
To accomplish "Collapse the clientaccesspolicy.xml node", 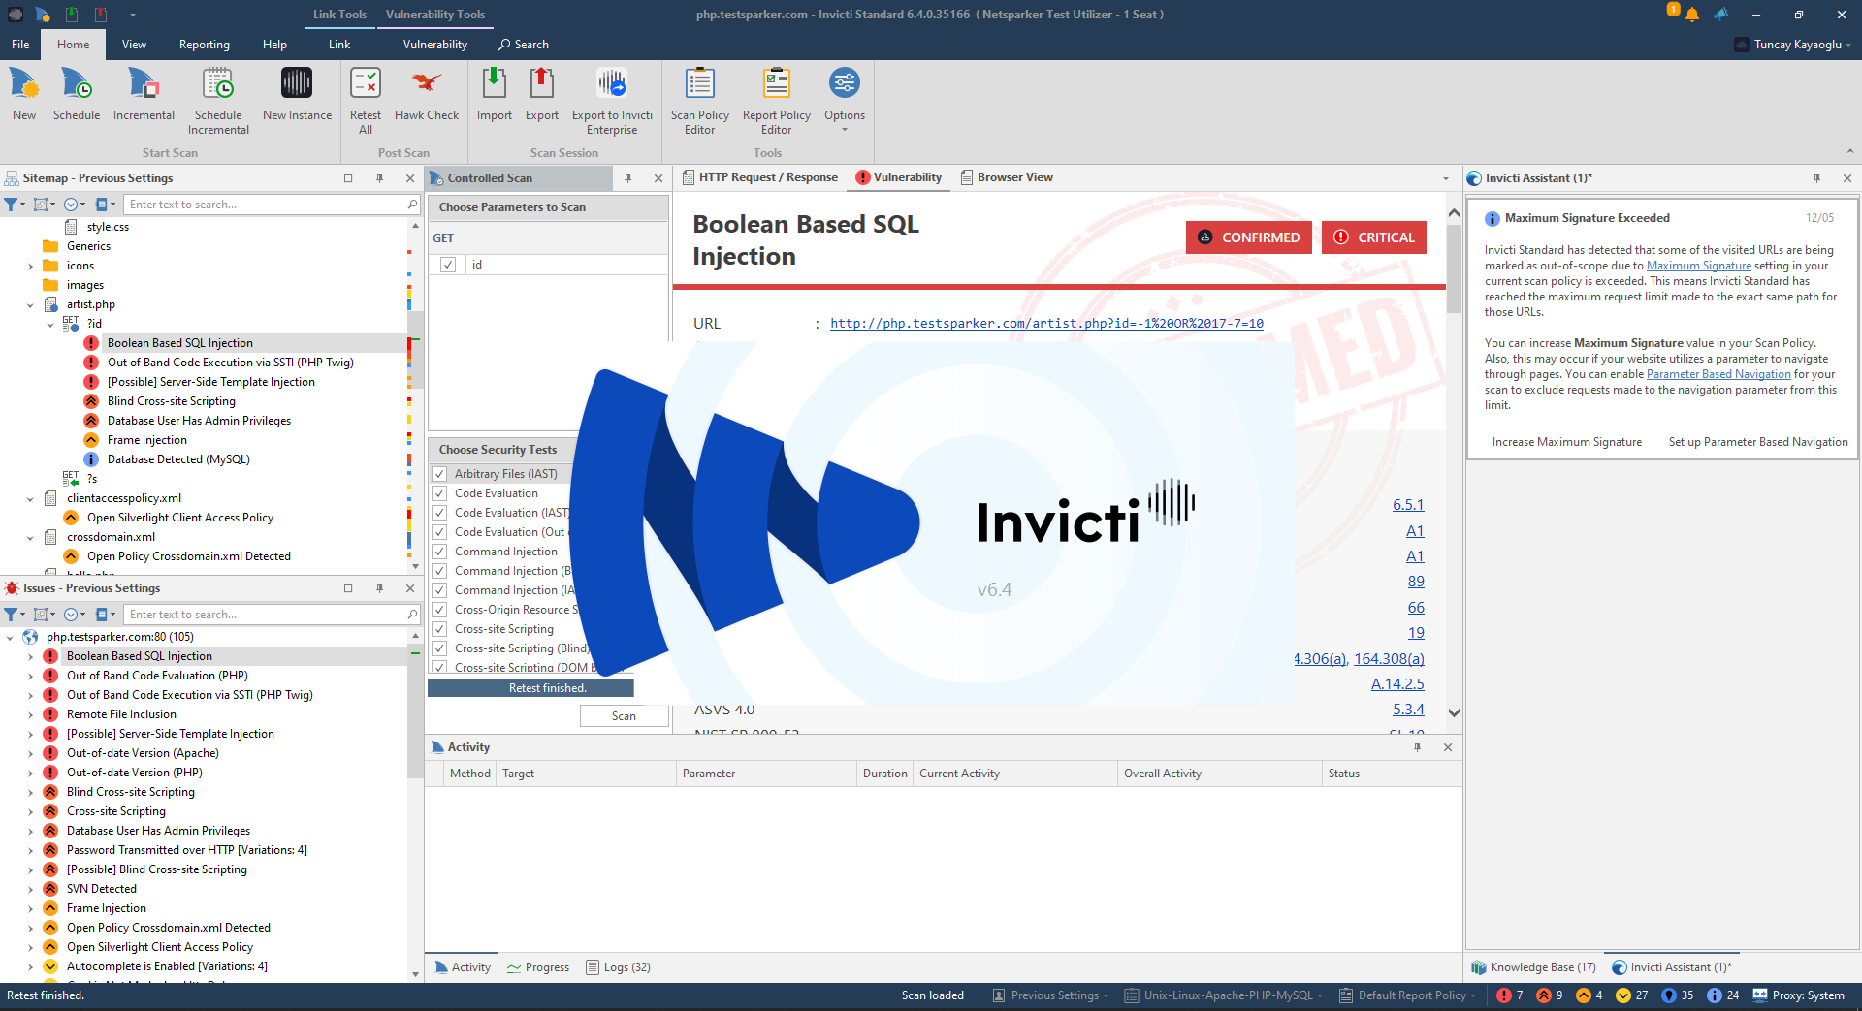I will coord(30,498).
